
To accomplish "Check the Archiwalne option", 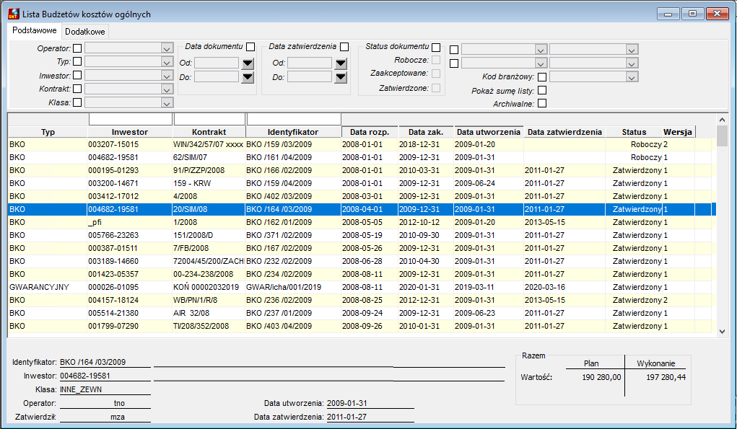I will [x=542, y=103].
